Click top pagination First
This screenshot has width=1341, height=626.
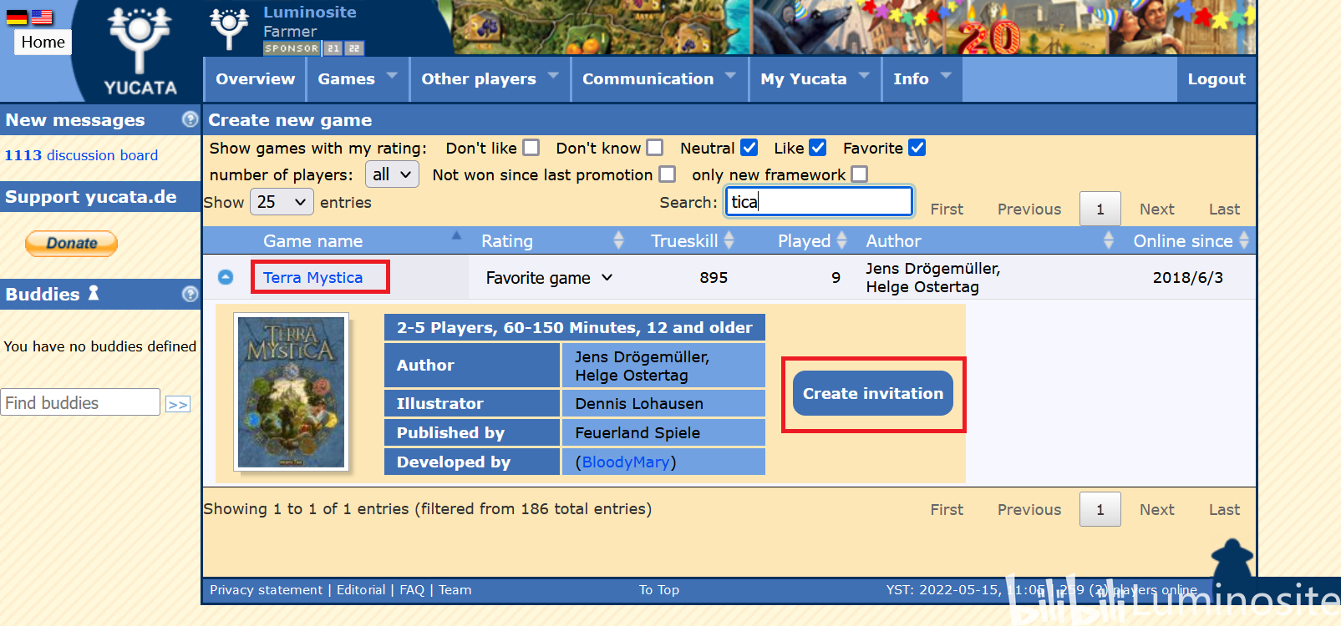[x=947, y=209]
